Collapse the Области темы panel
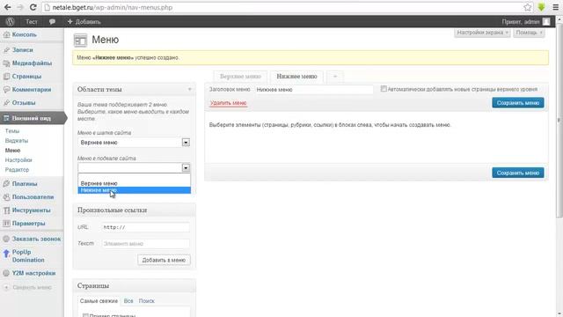The image size is (563, 317). [190, 89]
